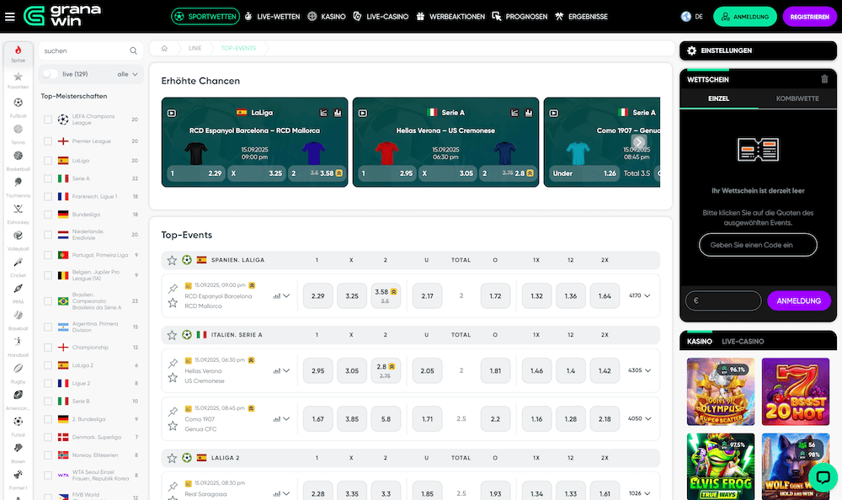Toggle the live (129) switch

(51, 74)
